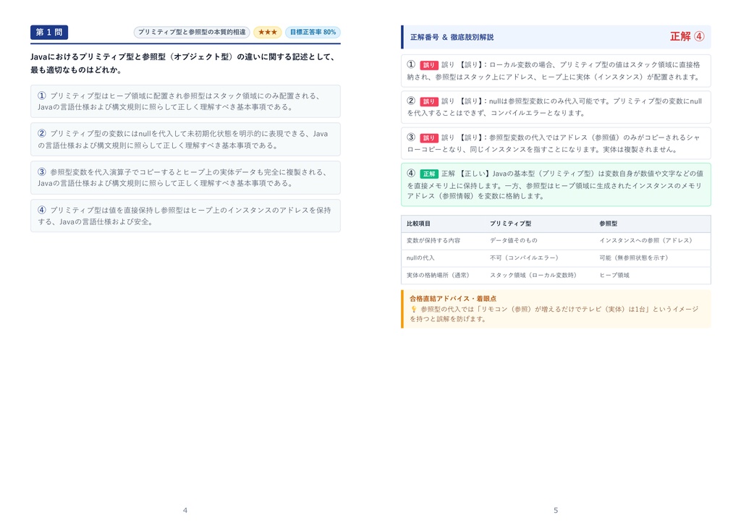Click the プリミティブ型と参照型の本質的相違 topic tag

[191, 32]
